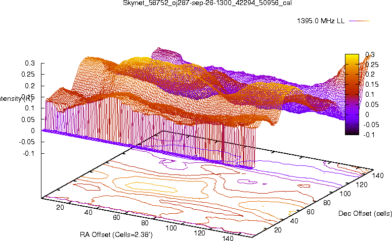Image resolution: width=392 pixels, height=241 pixels.
Task: Click the 0 label on the color bar
Action: click(x=367, y=114)
